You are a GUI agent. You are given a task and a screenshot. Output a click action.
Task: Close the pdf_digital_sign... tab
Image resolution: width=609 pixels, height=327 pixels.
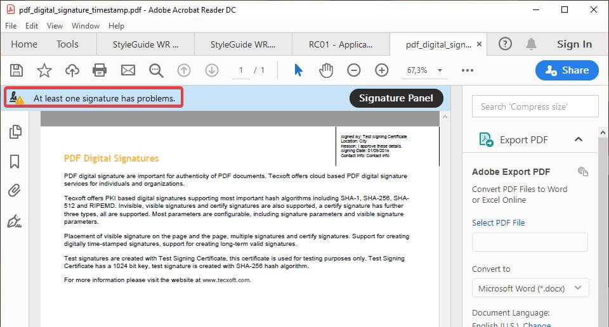click(x=480, y=44)
